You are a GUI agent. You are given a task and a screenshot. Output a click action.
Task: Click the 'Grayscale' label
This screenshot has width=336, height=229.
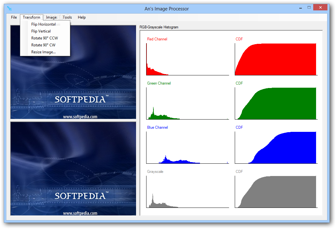pos(155,172)
